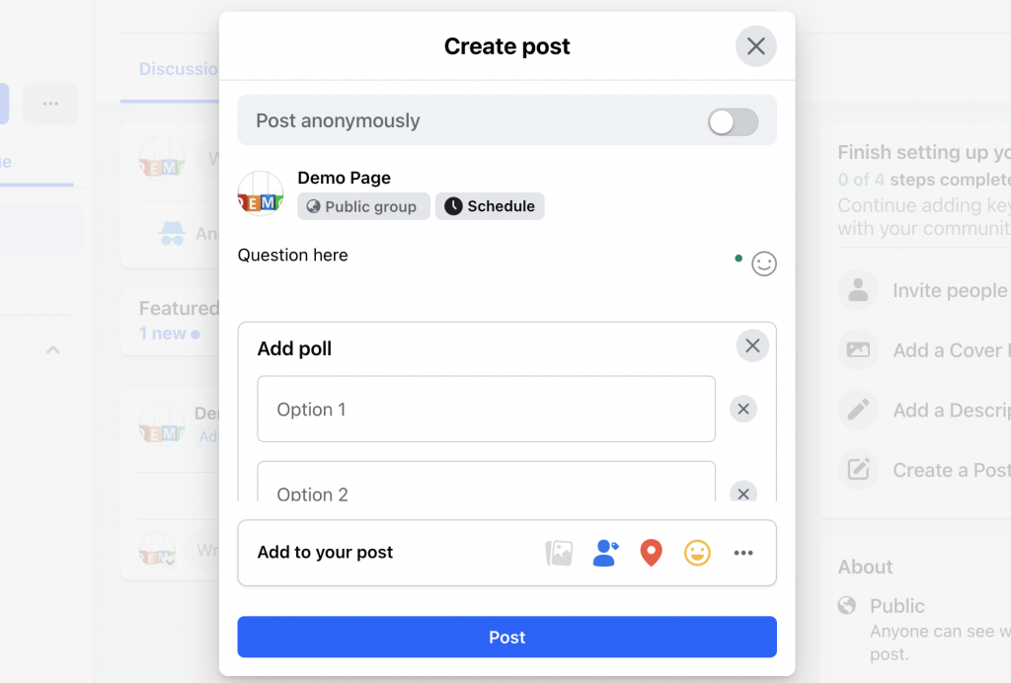Open the Public group audience selector

(x=363, y=206)
